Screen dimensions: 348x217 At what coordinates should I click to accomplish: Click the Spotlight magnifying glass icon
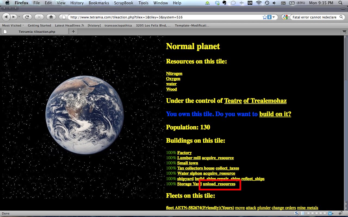pyautogui.click(x=341, y=3)
